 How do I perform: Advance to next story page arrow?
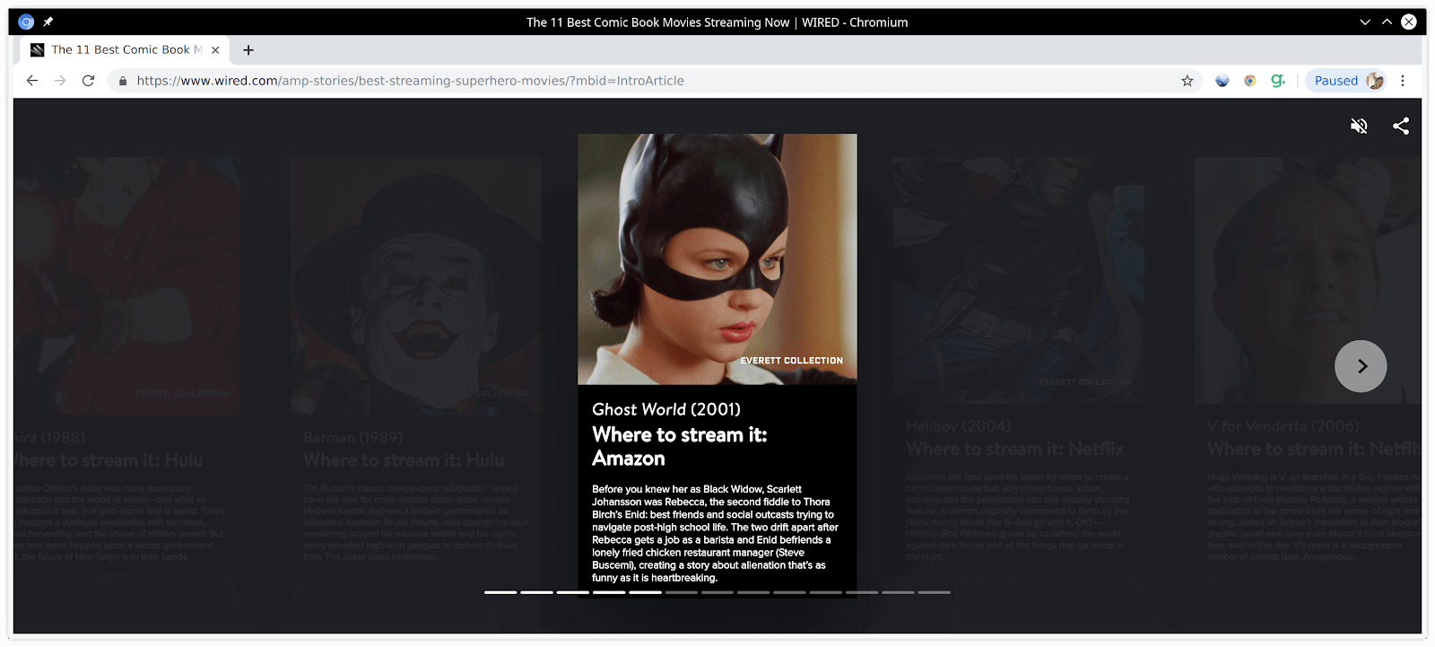[x=1361, y=366]
